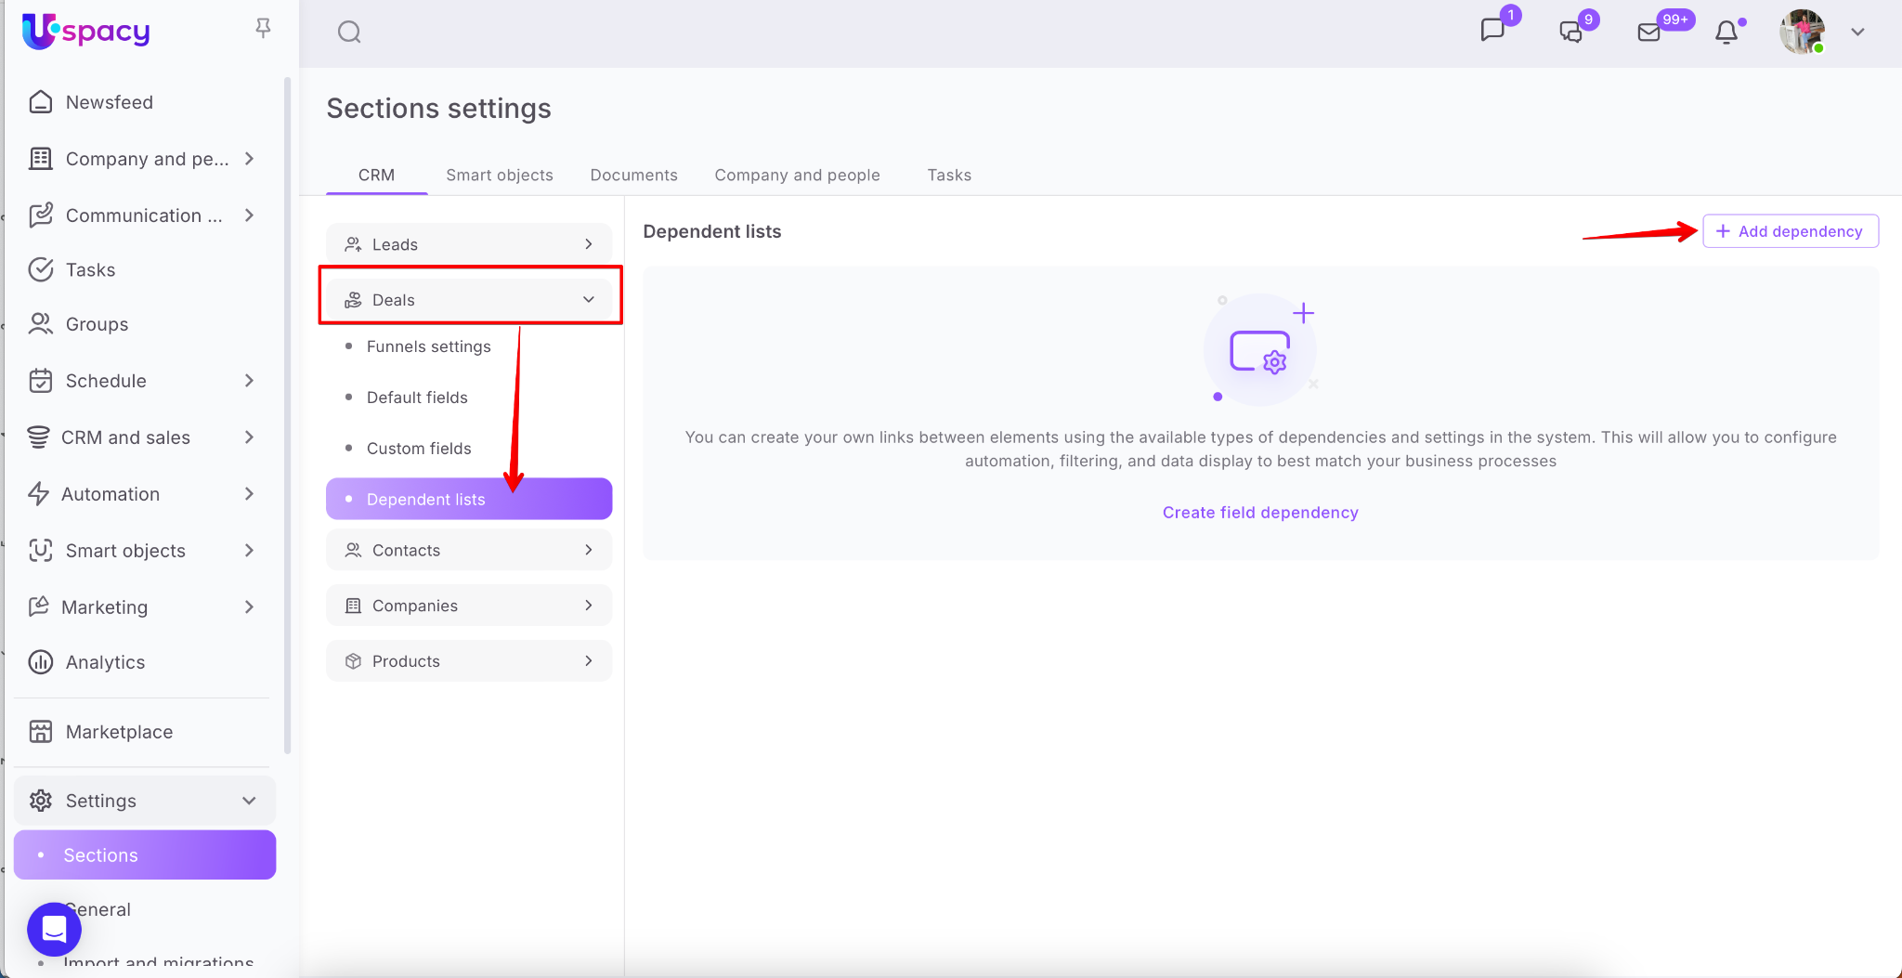Click the Add dependency button
Screen dimensions: 1902x978
click(1790, 231)
